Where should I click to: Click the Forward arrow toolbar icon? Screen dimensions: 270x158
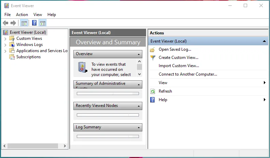[x=13, y=23]
